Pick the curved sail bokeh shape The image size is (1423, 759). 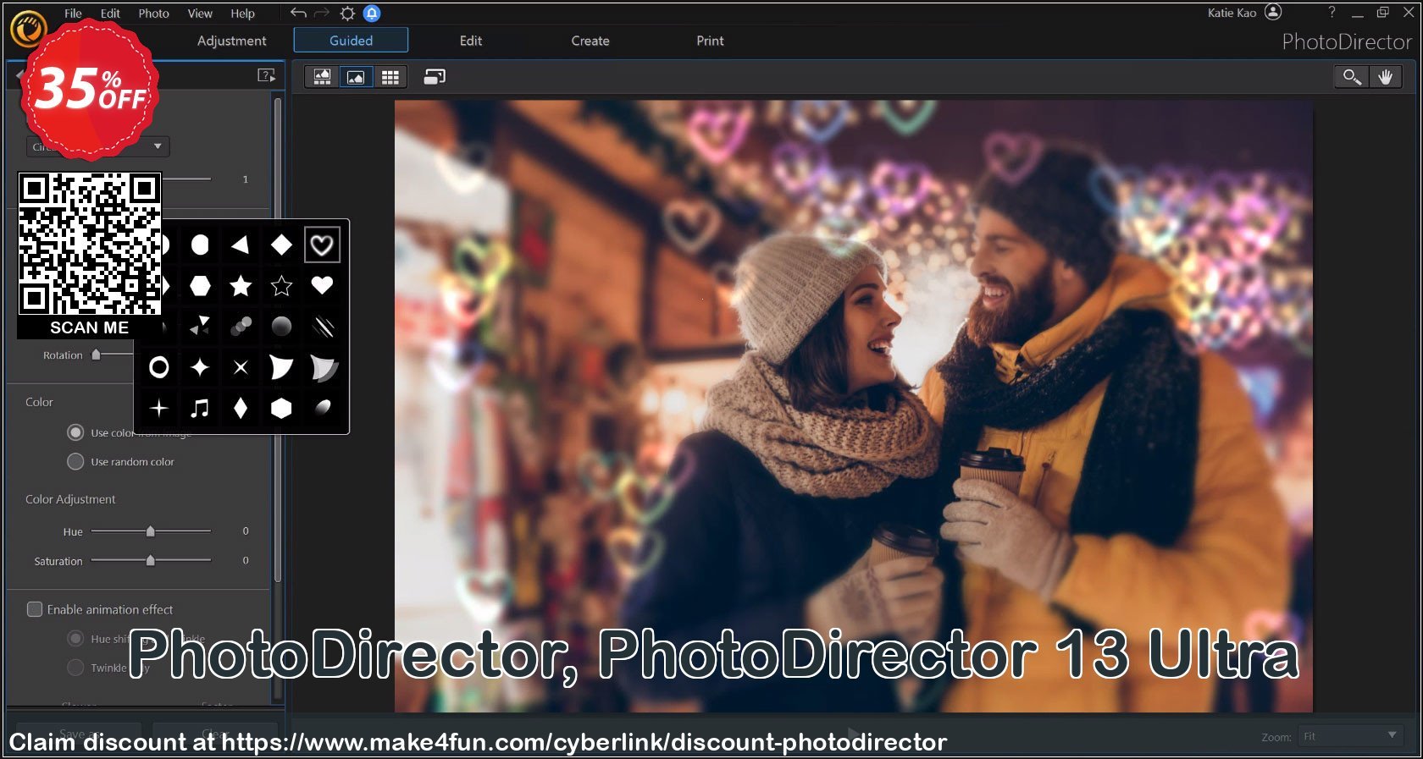(281, 367)
